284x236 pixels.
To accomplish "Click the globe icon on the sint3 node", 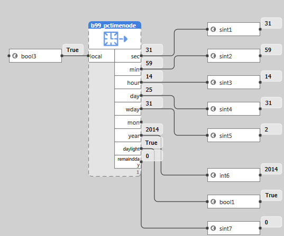I will click(x=213, y=82).
